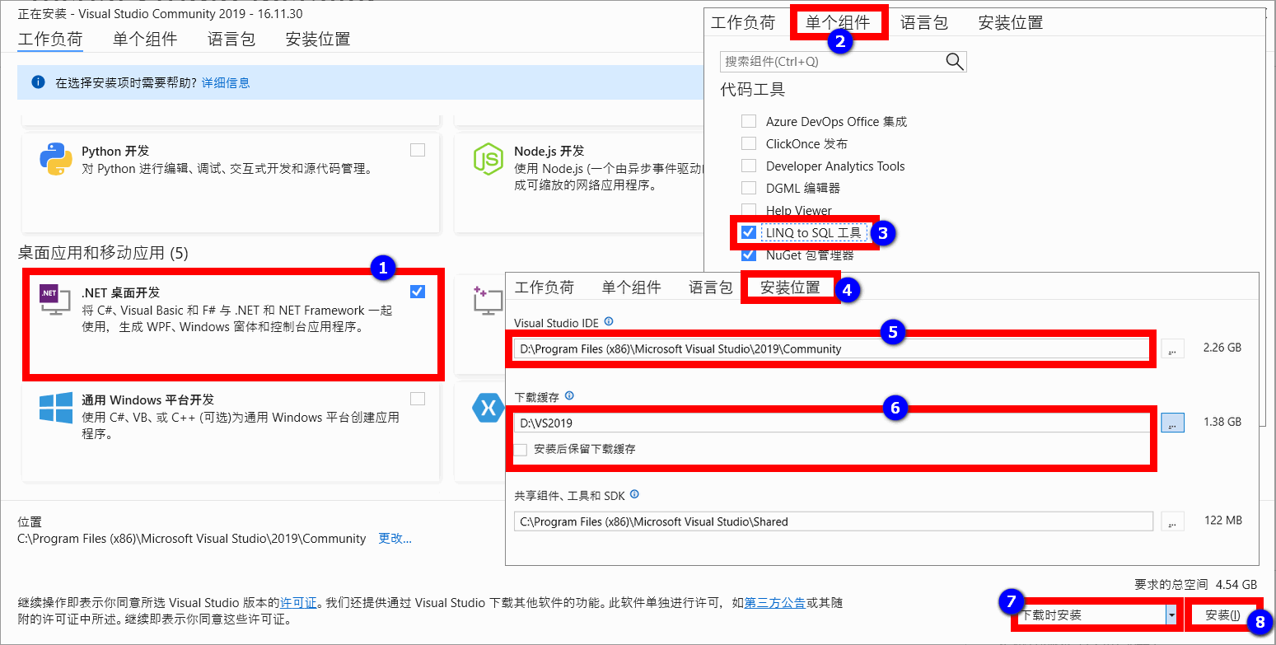This screenshot has width=1276, height=645.
Task: Uncheck the NuGet 包管理器 checkbox
Action: pos(749,255)
